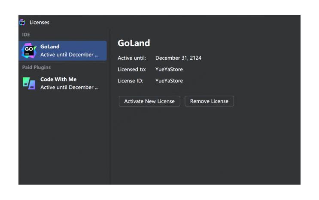Click the Licensed to YueYaStore value
Screen dimensions: 319x200
(x=169, y=69)
